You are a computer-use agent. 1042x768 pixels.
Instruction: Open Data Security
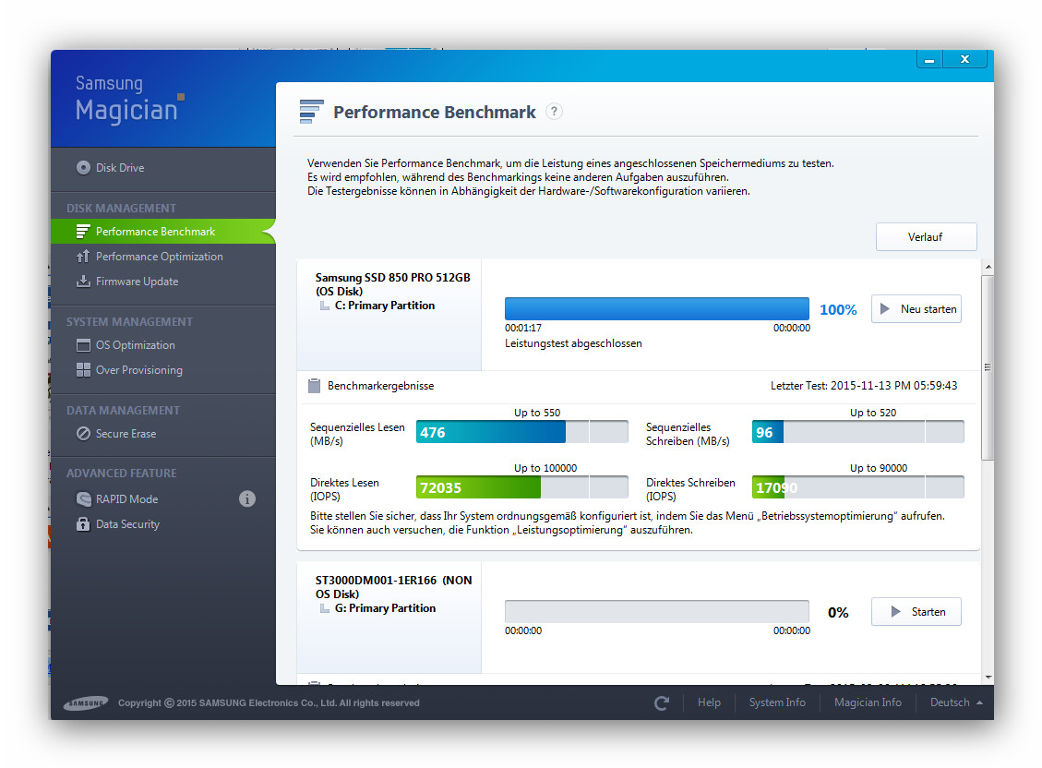coord(127,524)
